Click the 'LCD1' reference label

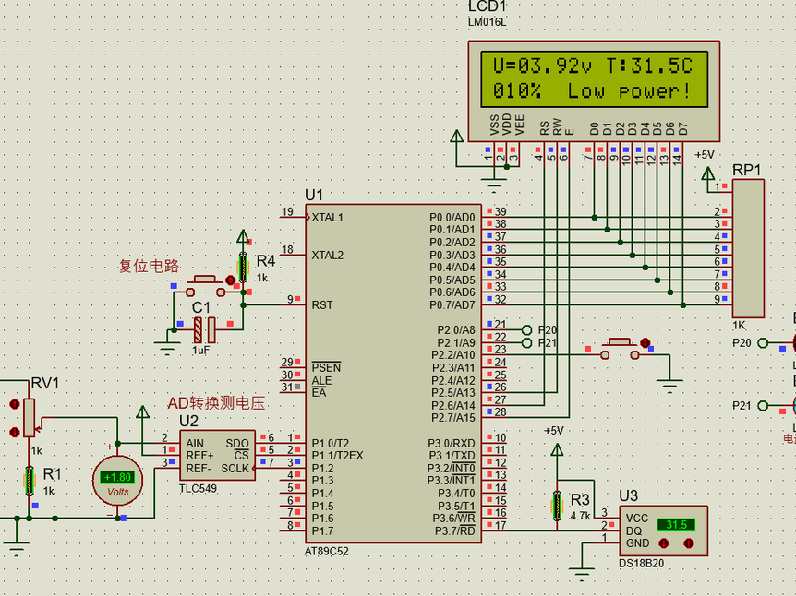pyautogui.click(x=487, y=6)
